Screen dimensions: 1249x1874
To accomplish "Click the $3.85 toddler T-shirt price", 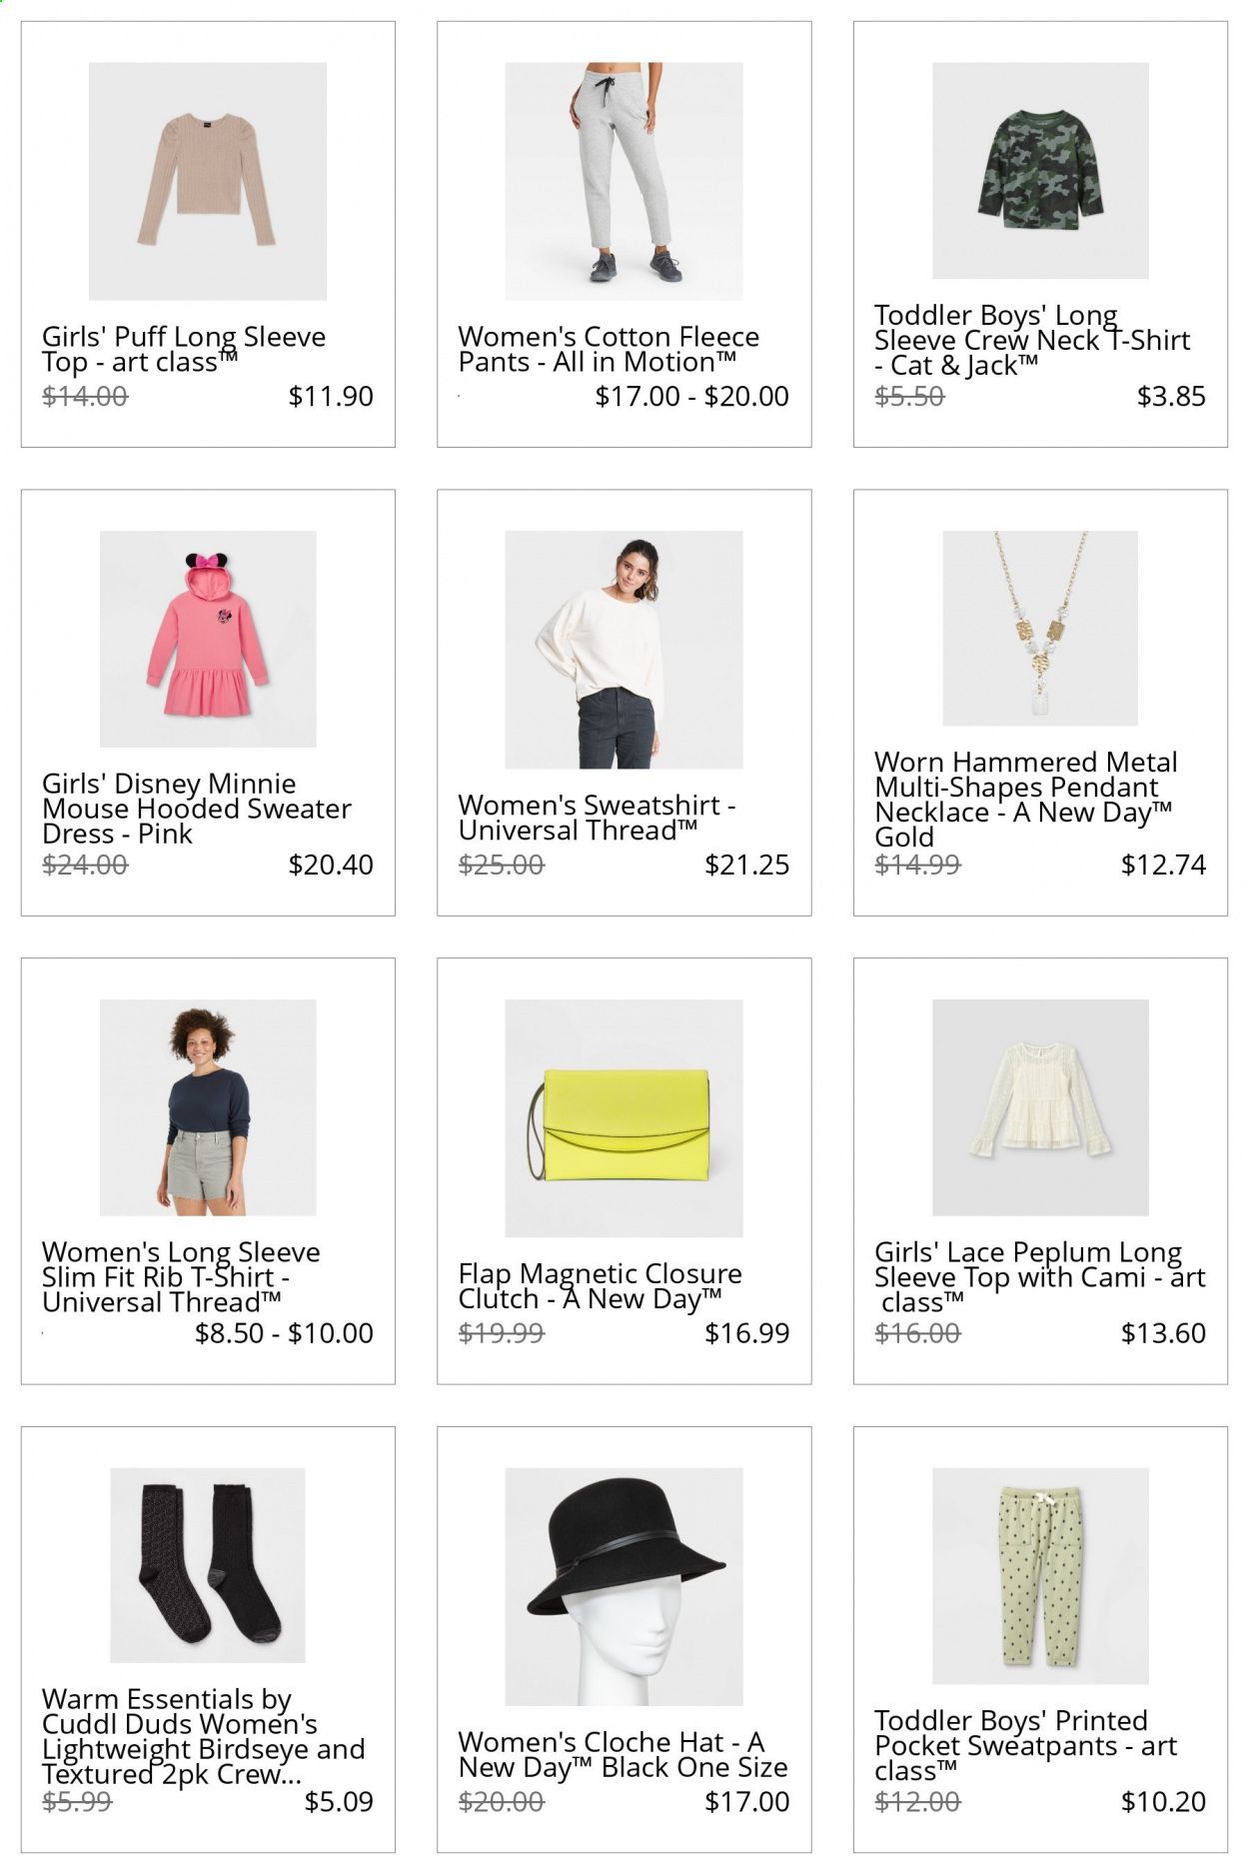I will [1171, 397].
